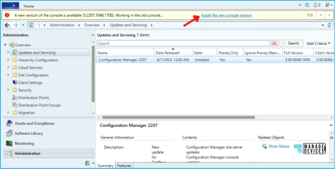Switch to the Summary tab

point(106,166)
